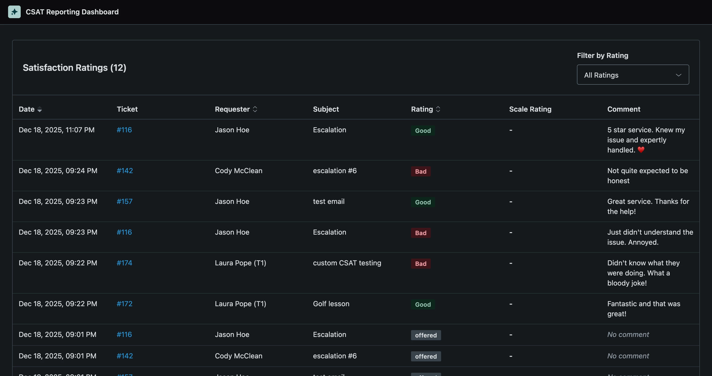The width and height of the screenshot is (712, 376).
Task: Click offered badge for Cody McClean 09:01 PM
Action: pos(426,356)
